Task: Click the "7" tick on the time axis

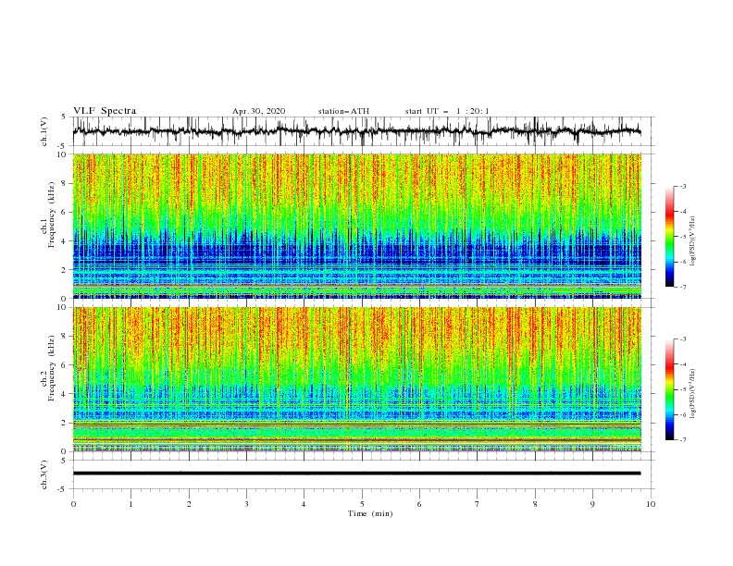Action: (478, 504)
